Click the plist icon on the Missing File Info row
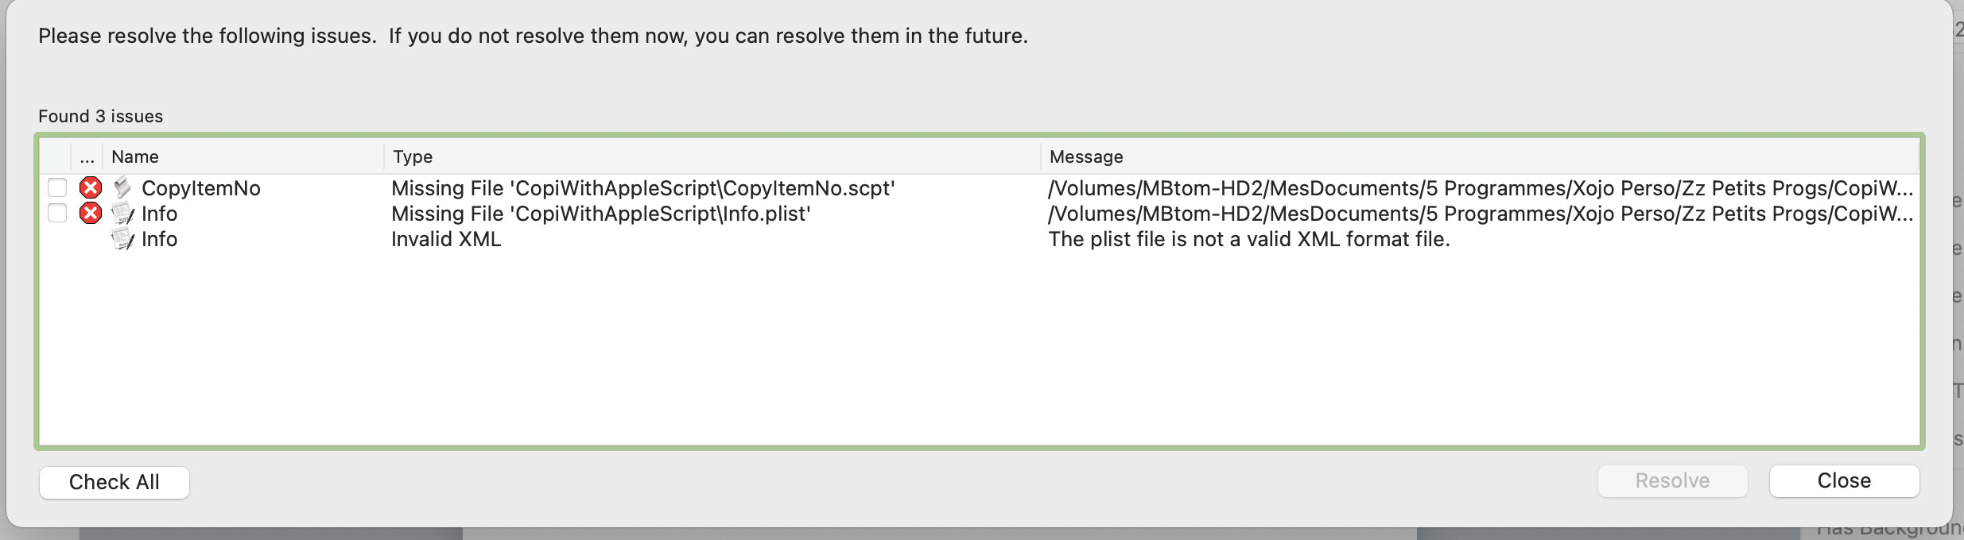1964x540 pixels. (122, 214)
